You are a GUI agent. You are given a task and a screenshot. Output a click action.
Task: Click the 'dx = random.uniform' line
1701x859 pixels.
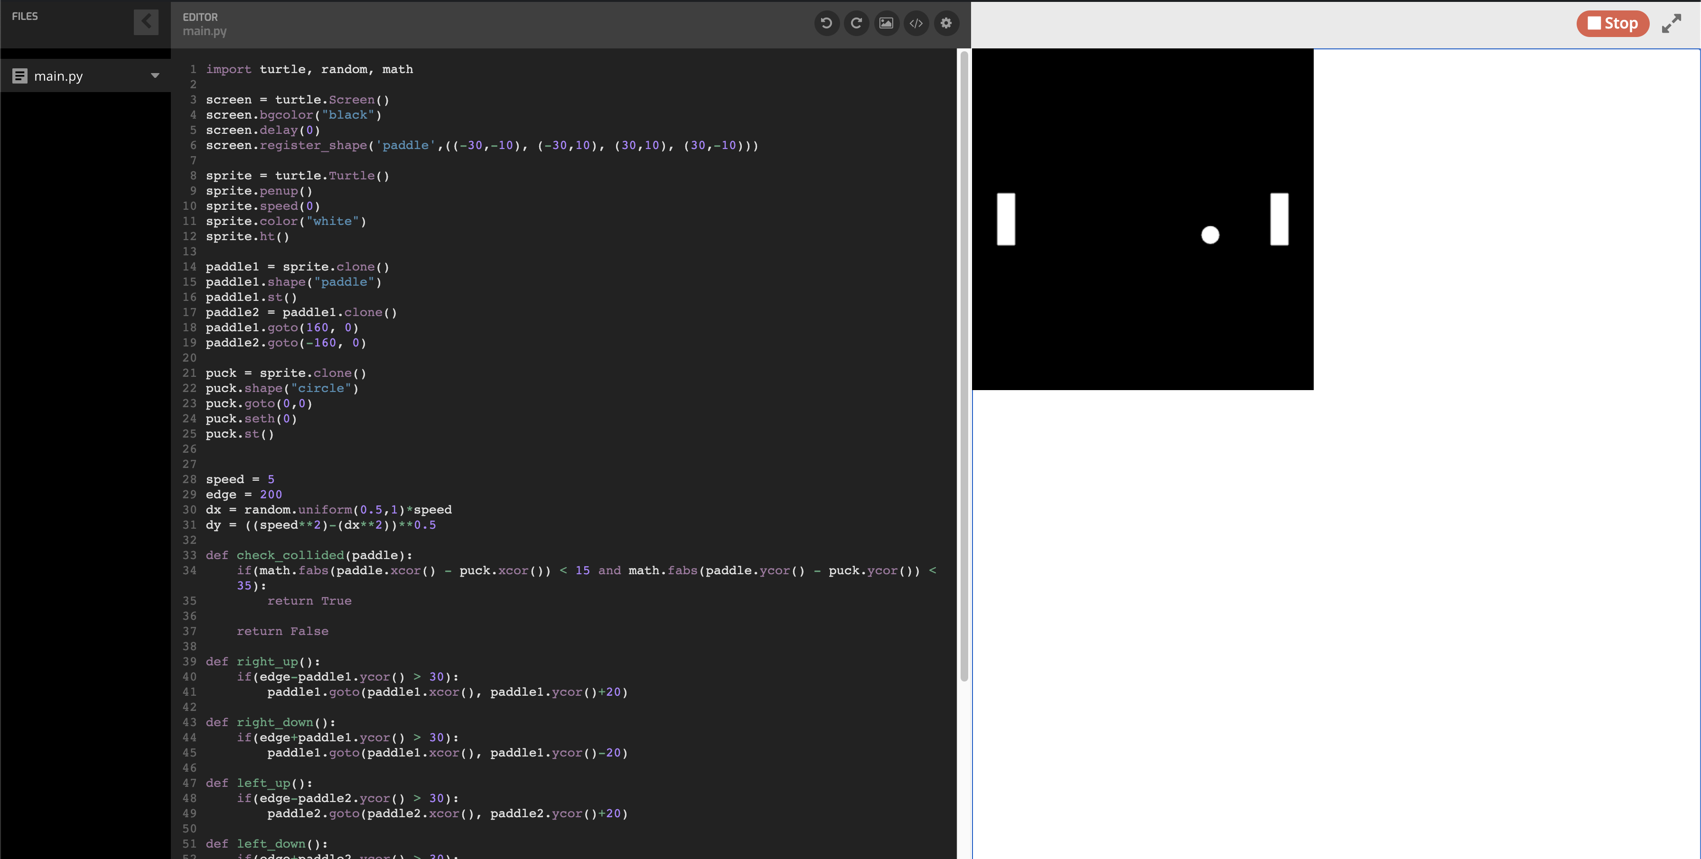[329, 510]
